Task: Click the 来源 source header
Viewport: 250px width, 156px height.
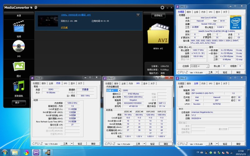Action: (x=19, y=16)
